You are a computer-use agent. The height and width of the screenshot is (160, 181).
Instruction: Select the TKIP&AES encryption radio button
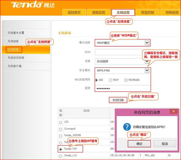pos(126,80)
